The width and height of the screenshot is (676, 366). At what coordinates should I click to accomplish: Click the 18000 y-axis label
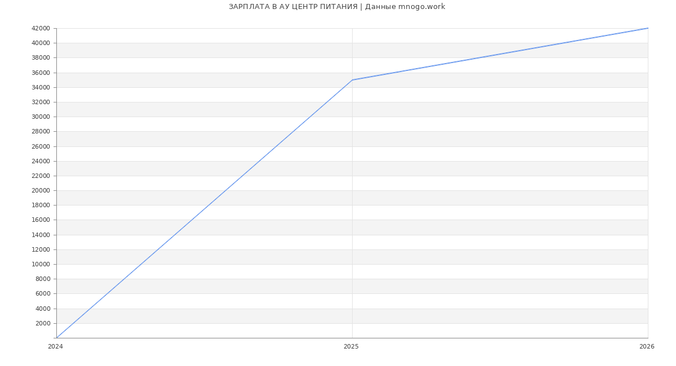(41, 205)
